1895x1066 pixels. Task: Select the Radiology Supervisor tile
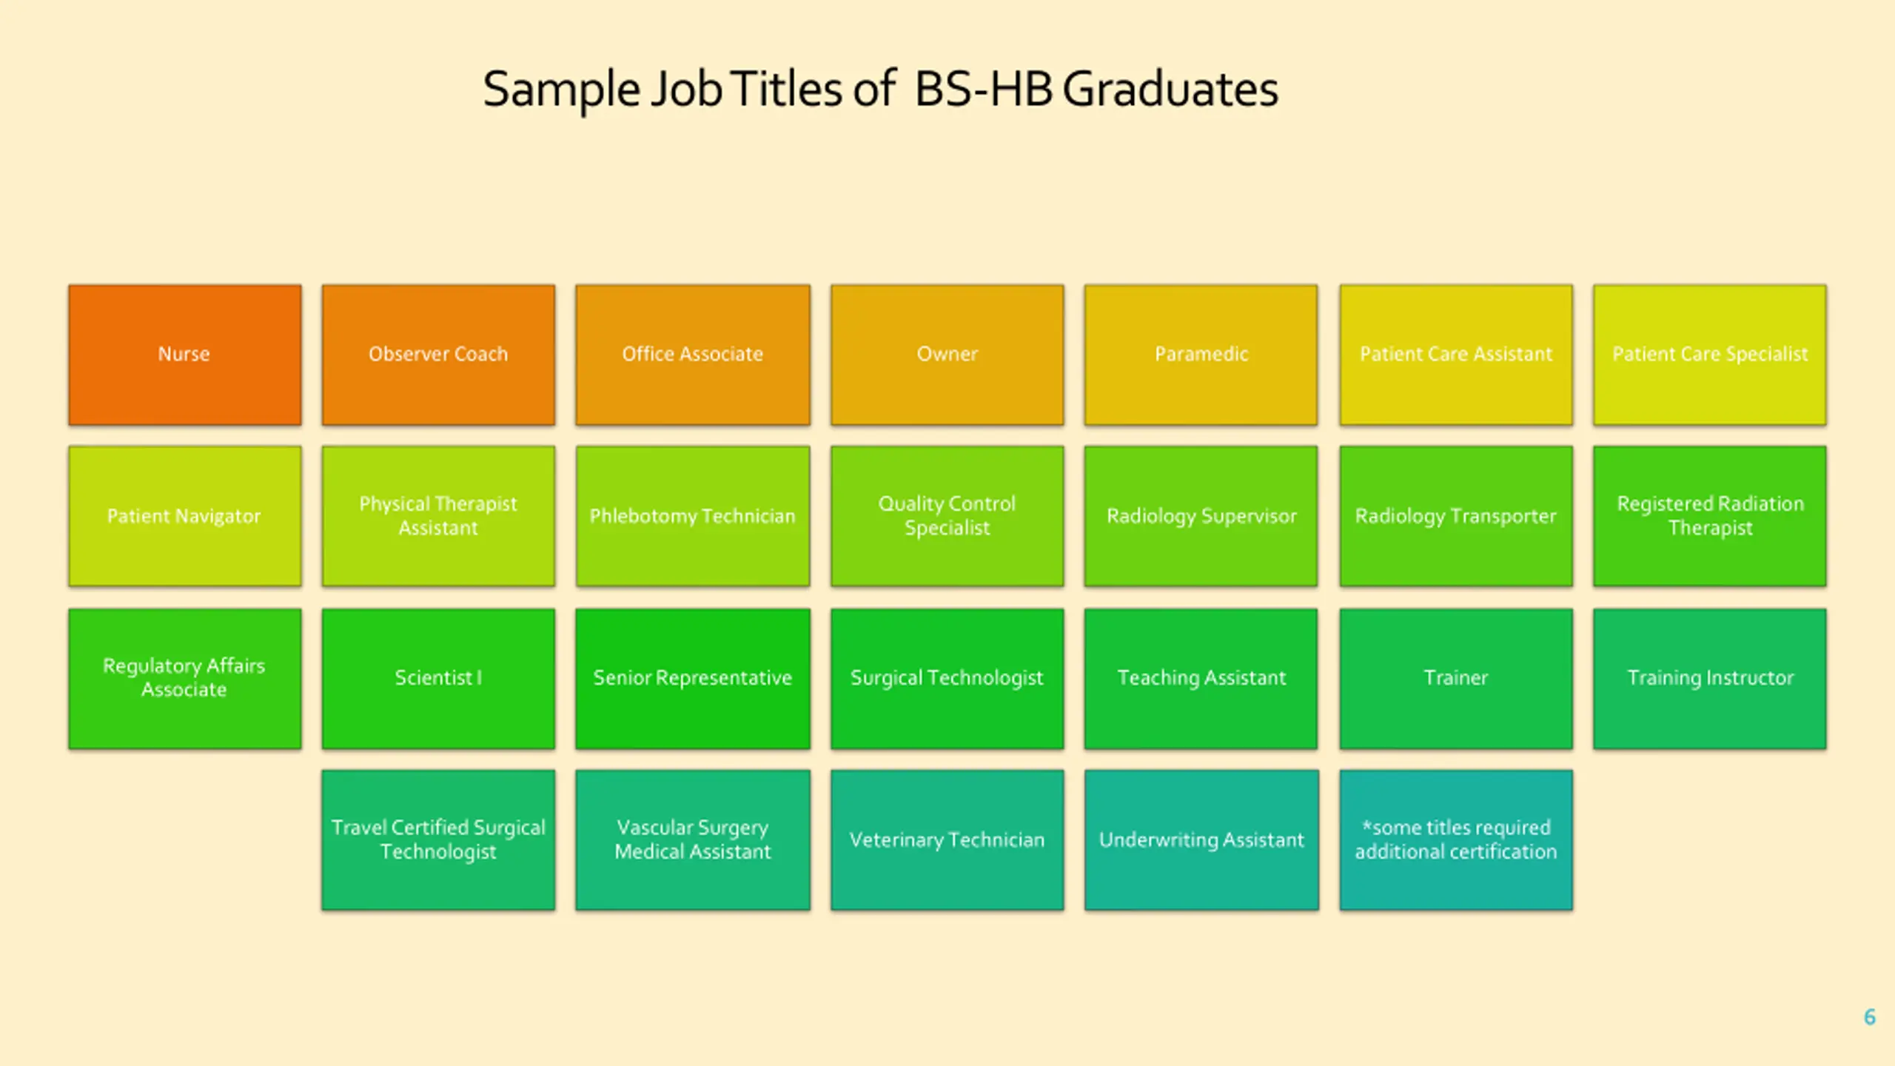(x=1201, y=516)
